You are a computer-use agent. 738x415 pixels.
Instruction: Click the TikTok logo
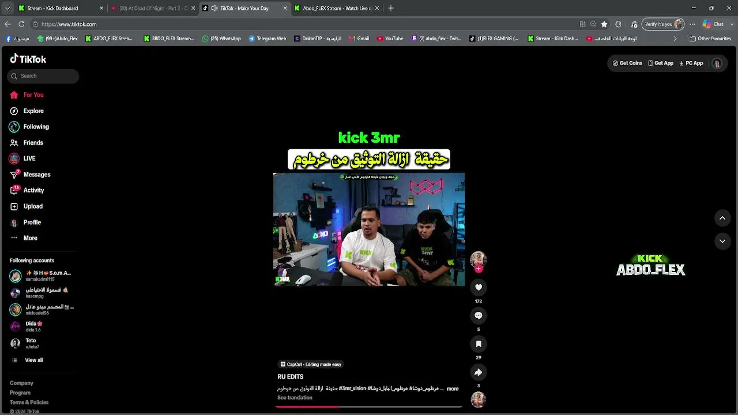coord(28,59)
